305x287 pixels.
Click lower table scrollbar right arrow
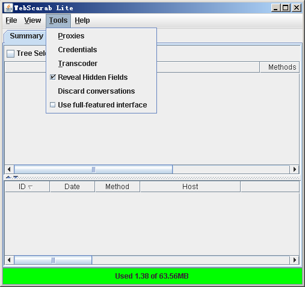pyautogui.click(x=294, y=260)
